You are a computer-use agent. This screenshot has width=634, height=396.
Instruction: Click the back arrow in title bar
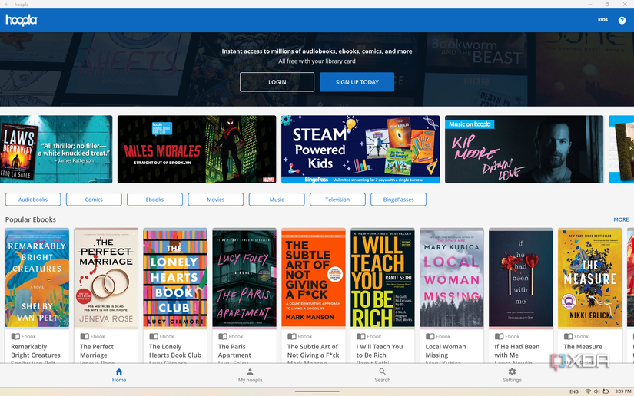pos(6,5)
